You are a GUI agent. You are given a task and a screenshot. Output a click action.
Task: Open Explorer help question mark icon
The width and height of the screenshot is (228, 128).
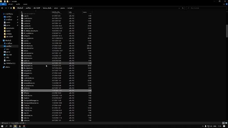click(227, 4)
